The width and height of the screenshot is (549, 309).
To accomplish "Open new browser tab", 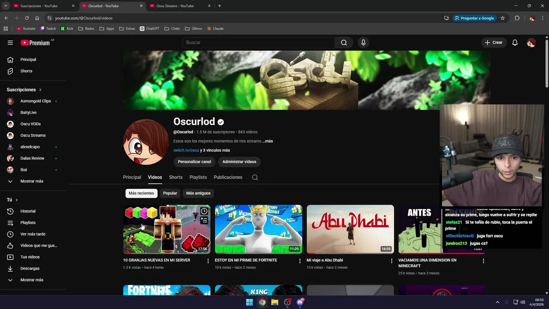I will click(x=220, y=6).
